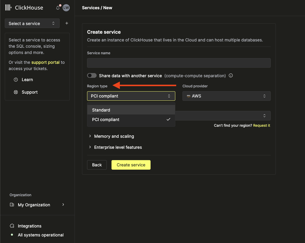This screenshot has width=305, height=243.
Task: Click the Support lifebuoy icon
Action: click(x=16, y=92)
